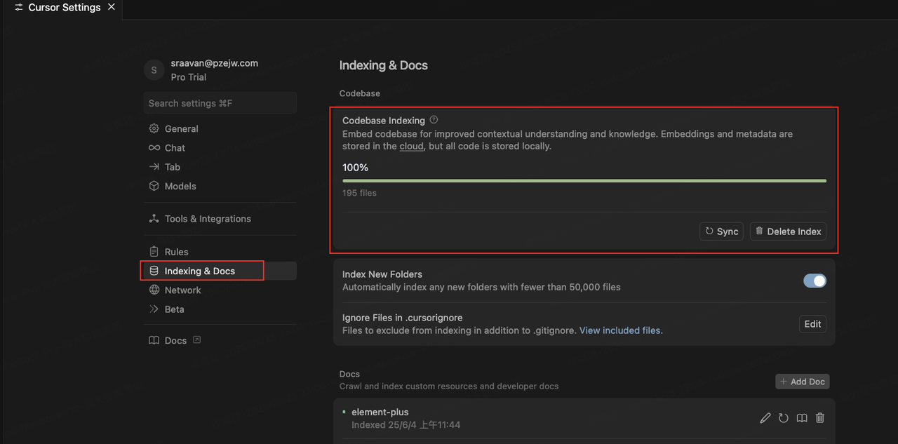898x444 pixels.
Task: Open the View included files link
Action: pyautogui.click(x=621, y=330)
